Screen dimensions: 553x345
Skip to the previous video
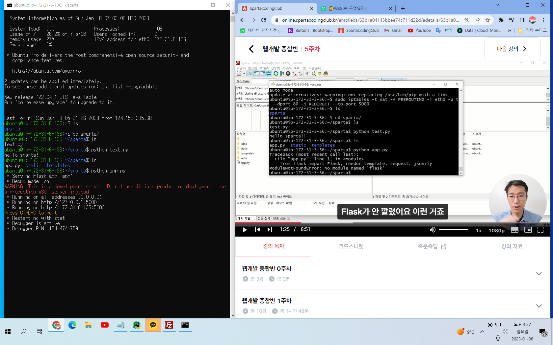(257, 230)
